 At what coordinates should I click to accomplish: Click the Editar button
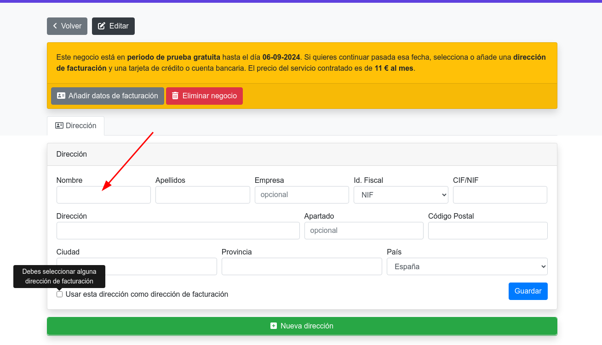click(113, 26)
